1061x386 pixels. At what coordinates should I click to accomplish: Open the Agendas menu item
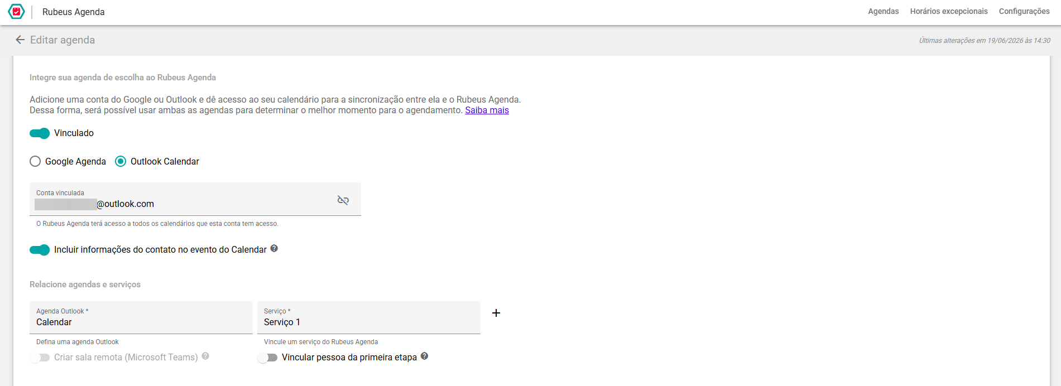click(x=883, y=11)
